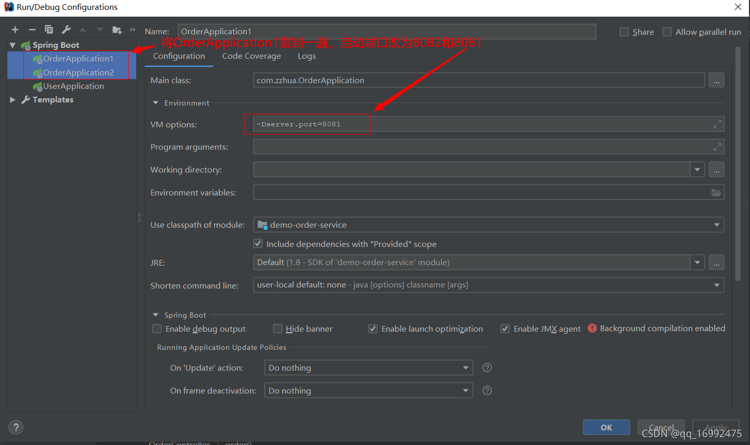Select OrderApplication2 configuration

coord(78,72)
